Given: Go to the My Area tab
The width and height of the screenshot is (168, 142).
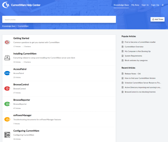Looking at the screenshot, I should tap(135, 5).
